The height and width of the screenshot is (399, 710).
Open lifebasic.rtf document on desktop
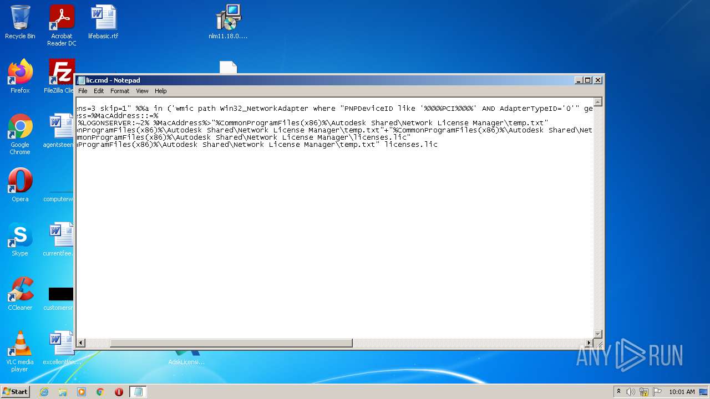pos(103,22)
